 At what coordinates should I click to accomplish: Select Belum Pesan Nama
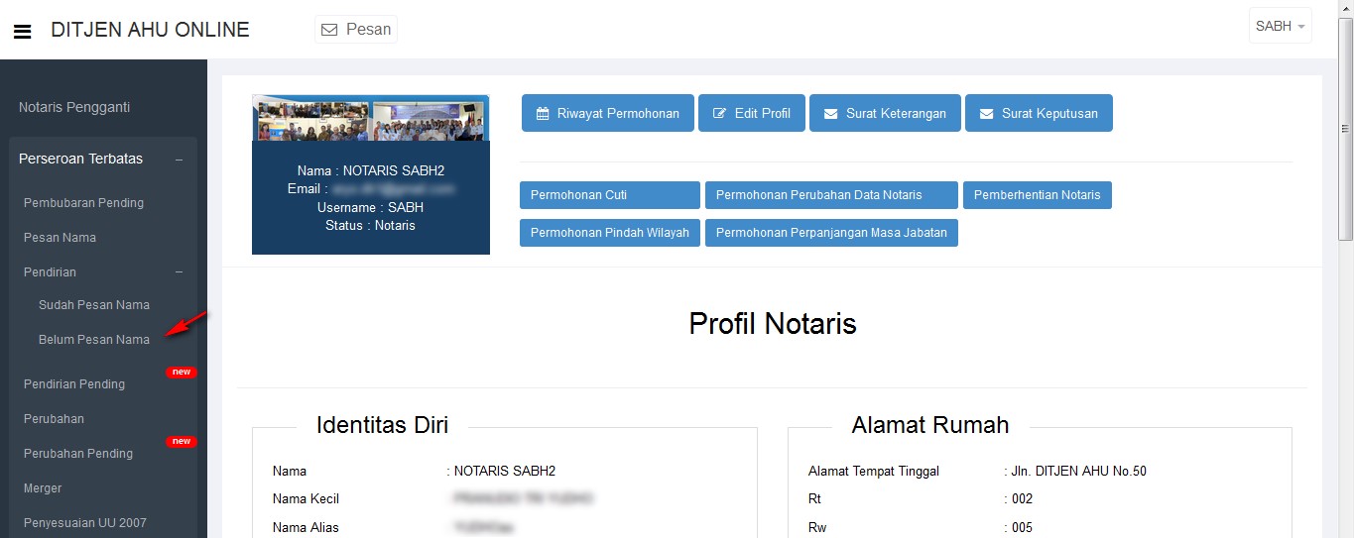click(94, 340)
